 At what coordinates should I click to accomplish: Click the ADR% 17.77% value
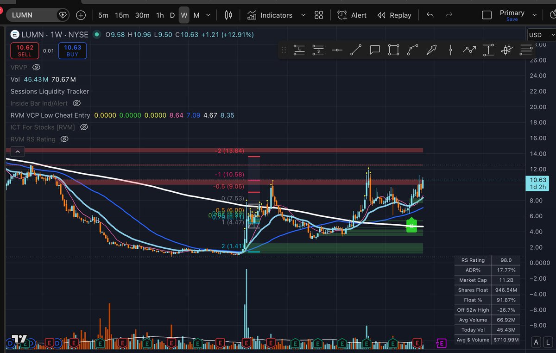click(x=506, y=270)
